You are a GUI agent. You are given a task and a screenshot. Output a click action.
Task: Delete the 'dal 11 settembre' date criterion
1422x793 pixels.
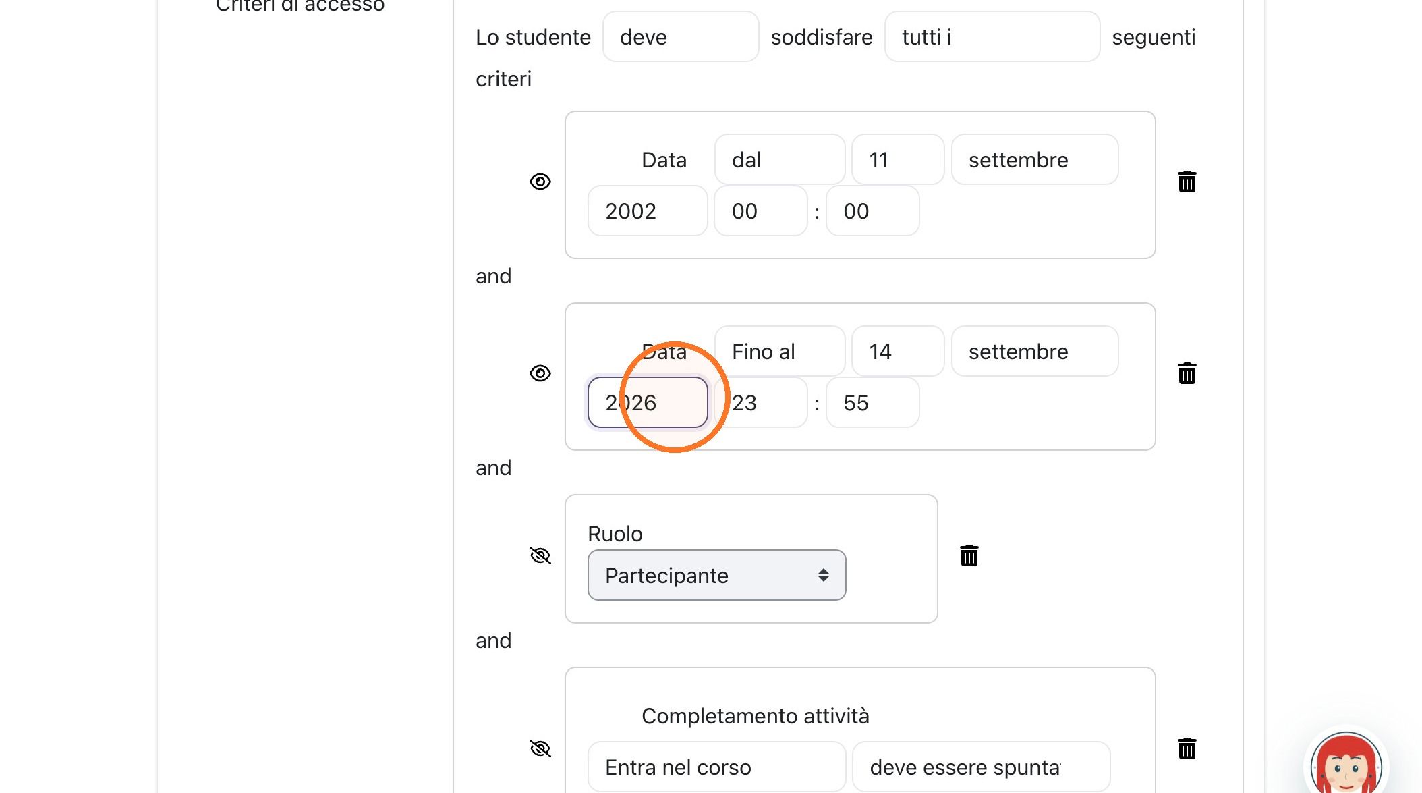tap(1187, 182)
